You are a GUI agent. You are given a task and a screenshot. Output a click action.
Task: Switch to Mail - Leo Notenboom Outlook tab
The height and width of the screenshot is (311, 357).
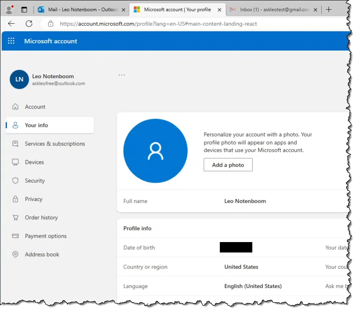click(82, 10)
